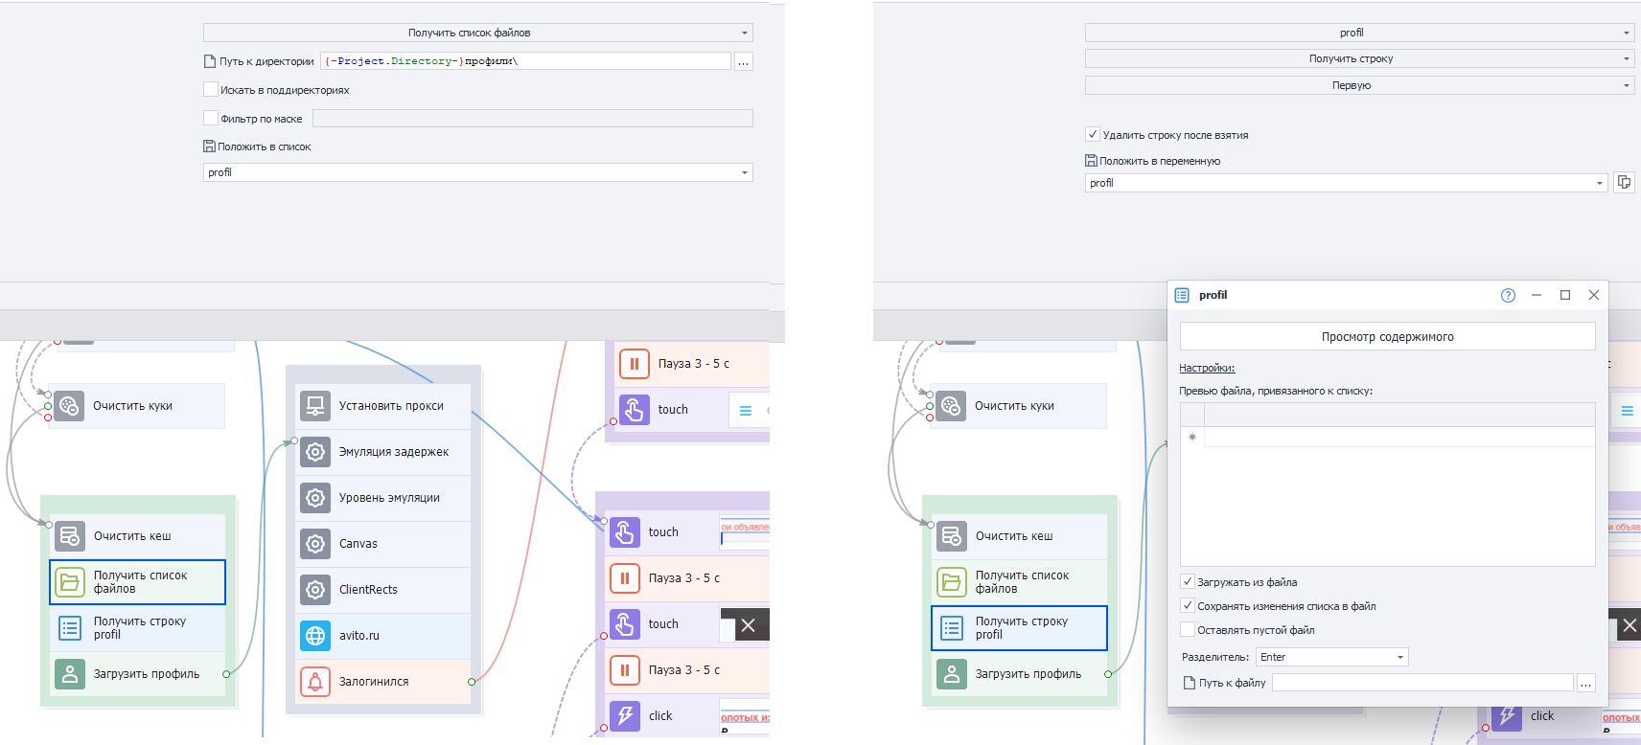This screenshot has width=1641, height=745.
Task: Click the click lightning icon in left screenshot
Action: pos(625,715)
